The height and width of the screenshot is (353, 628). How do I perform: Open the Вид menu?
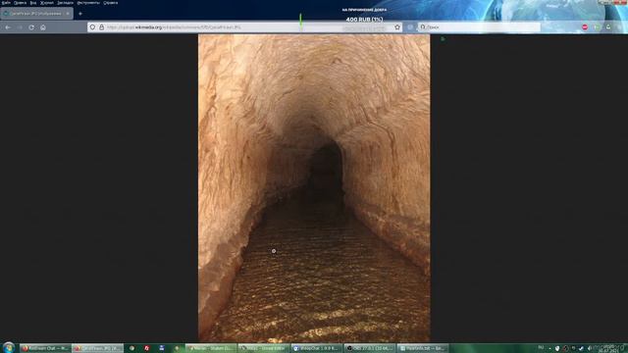(x=33, y=3)
